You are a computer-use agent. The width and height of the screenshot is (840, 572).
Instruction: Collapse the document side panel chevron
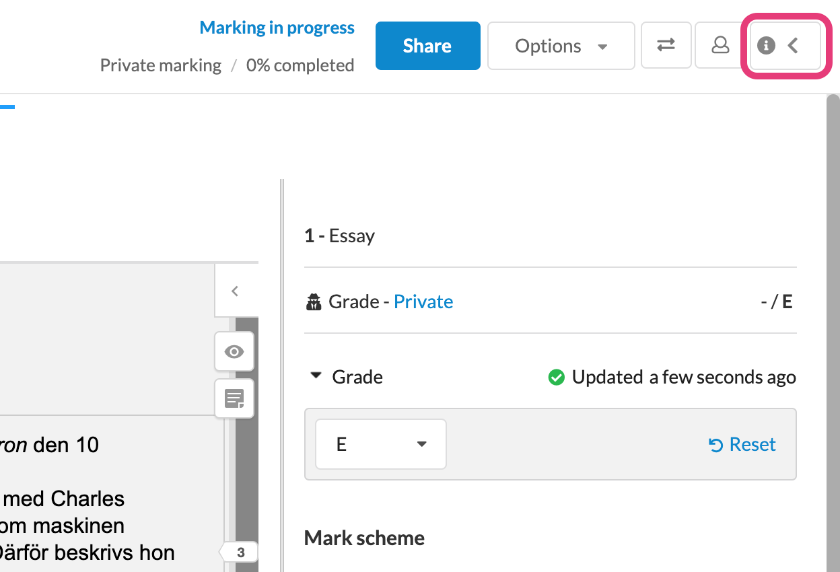pos(234,291)
